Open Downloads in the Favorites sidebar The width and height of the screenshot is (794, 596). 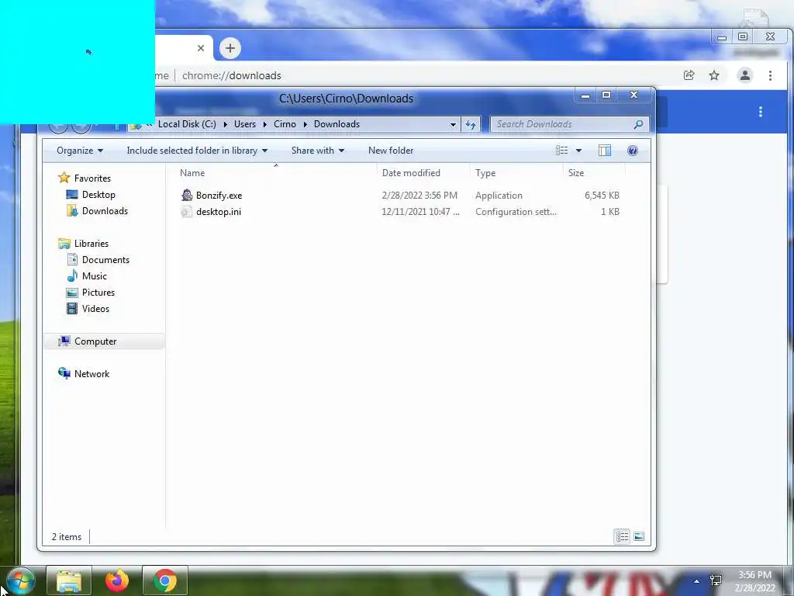(105, 211)
